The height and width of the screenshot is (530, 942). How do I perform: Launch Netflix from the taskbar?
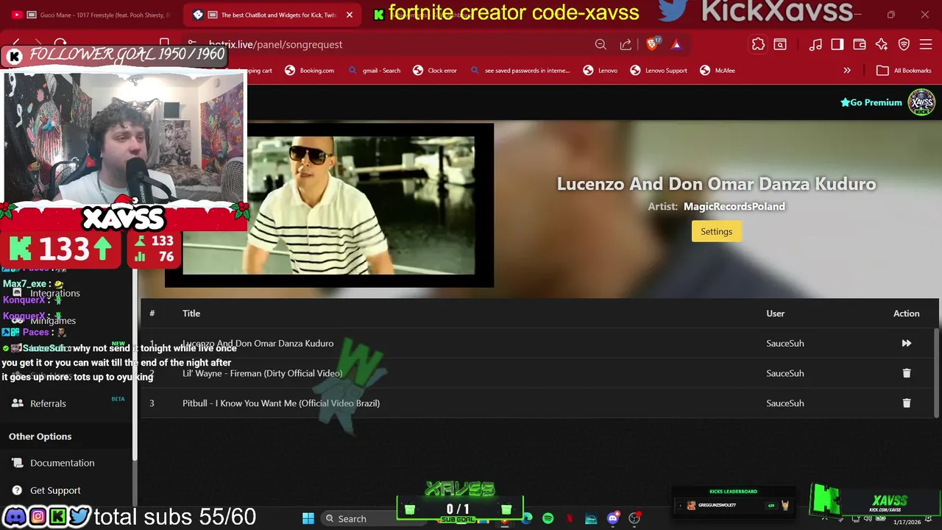click(570, 519)
